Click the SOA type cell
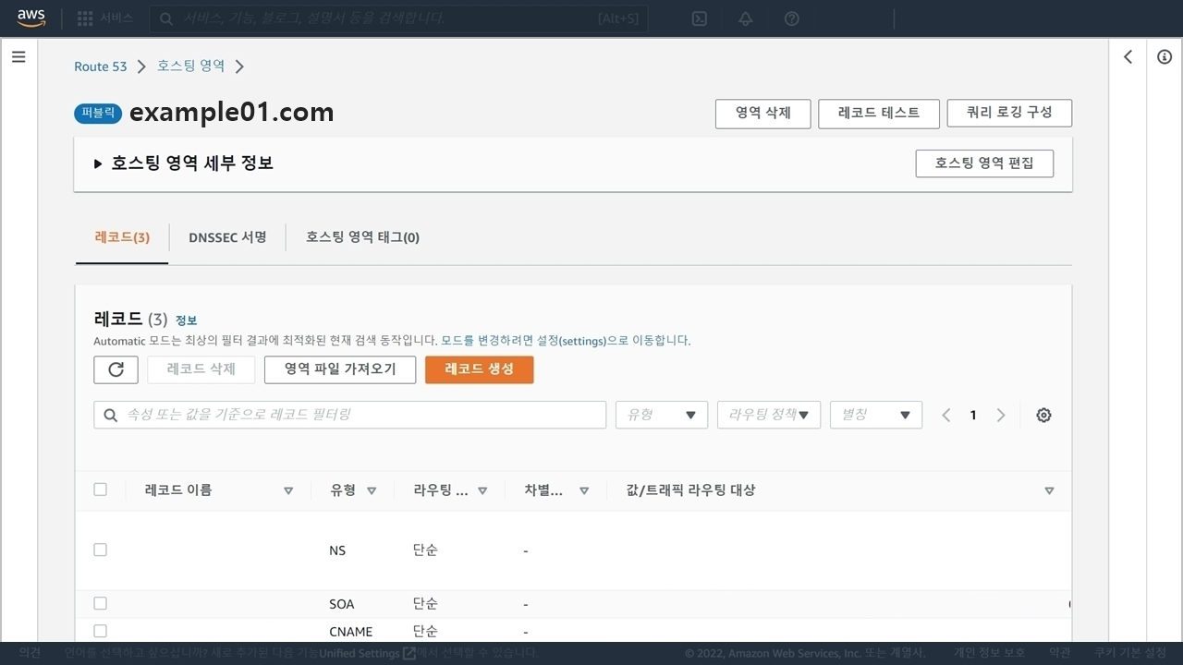This screenshot has height=665, width=1183. (x=342, y=604)
